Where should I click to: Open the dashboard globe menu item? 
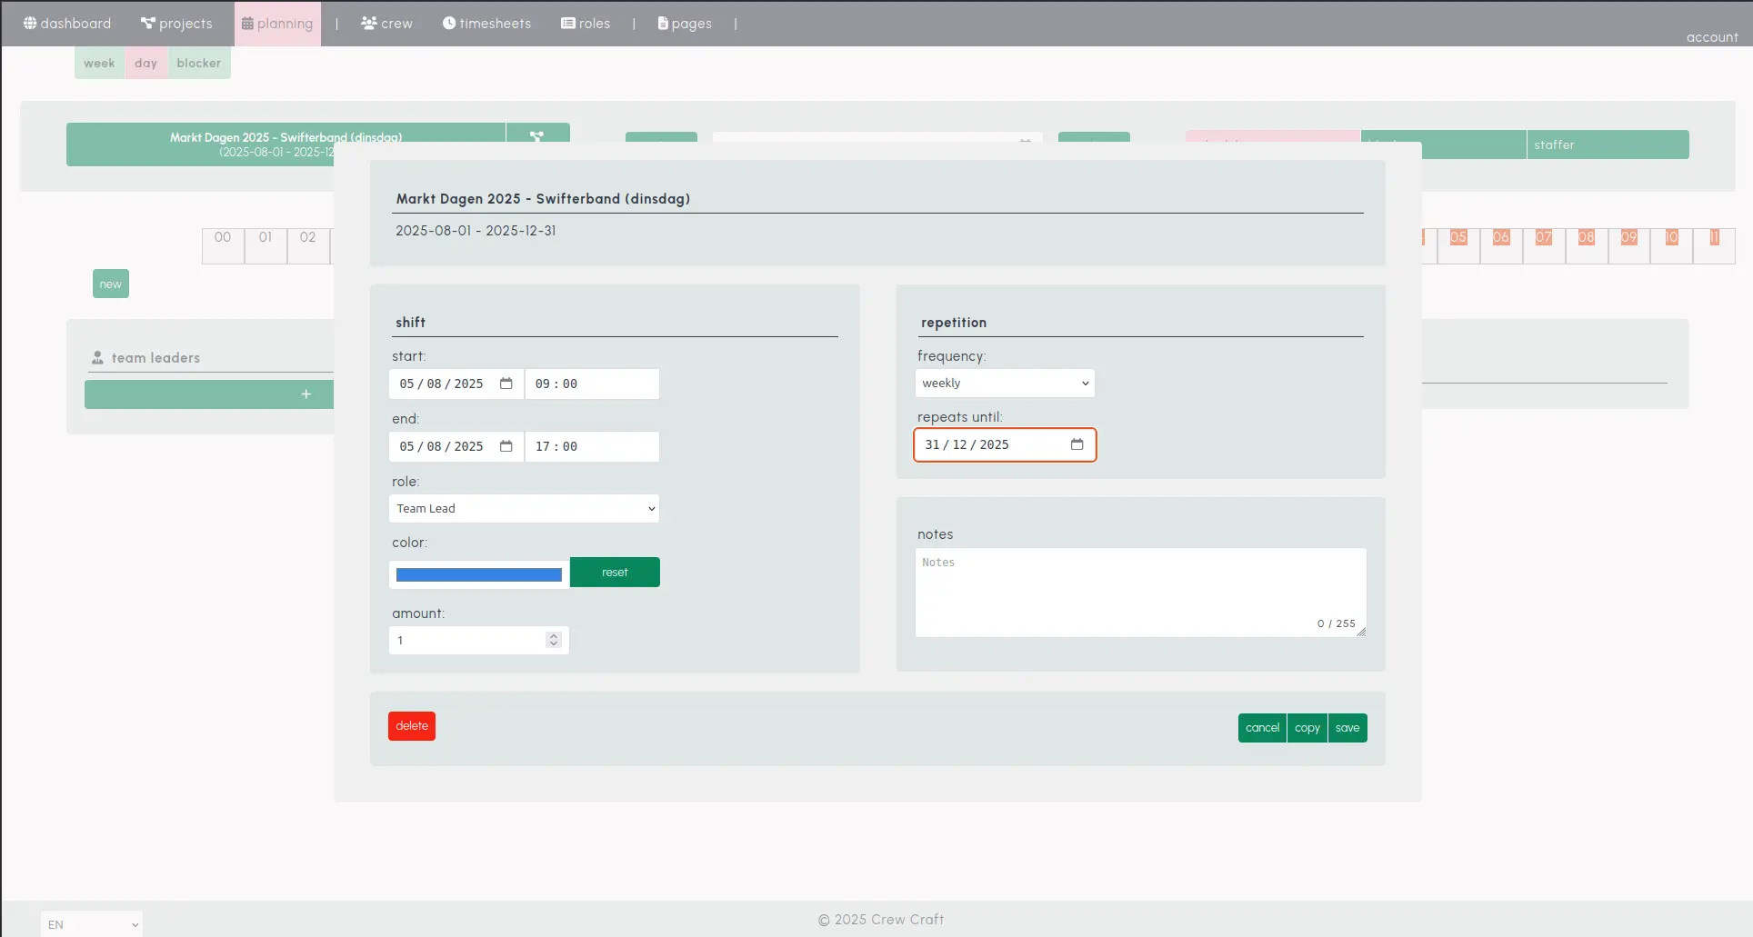(x=67, y=24)
